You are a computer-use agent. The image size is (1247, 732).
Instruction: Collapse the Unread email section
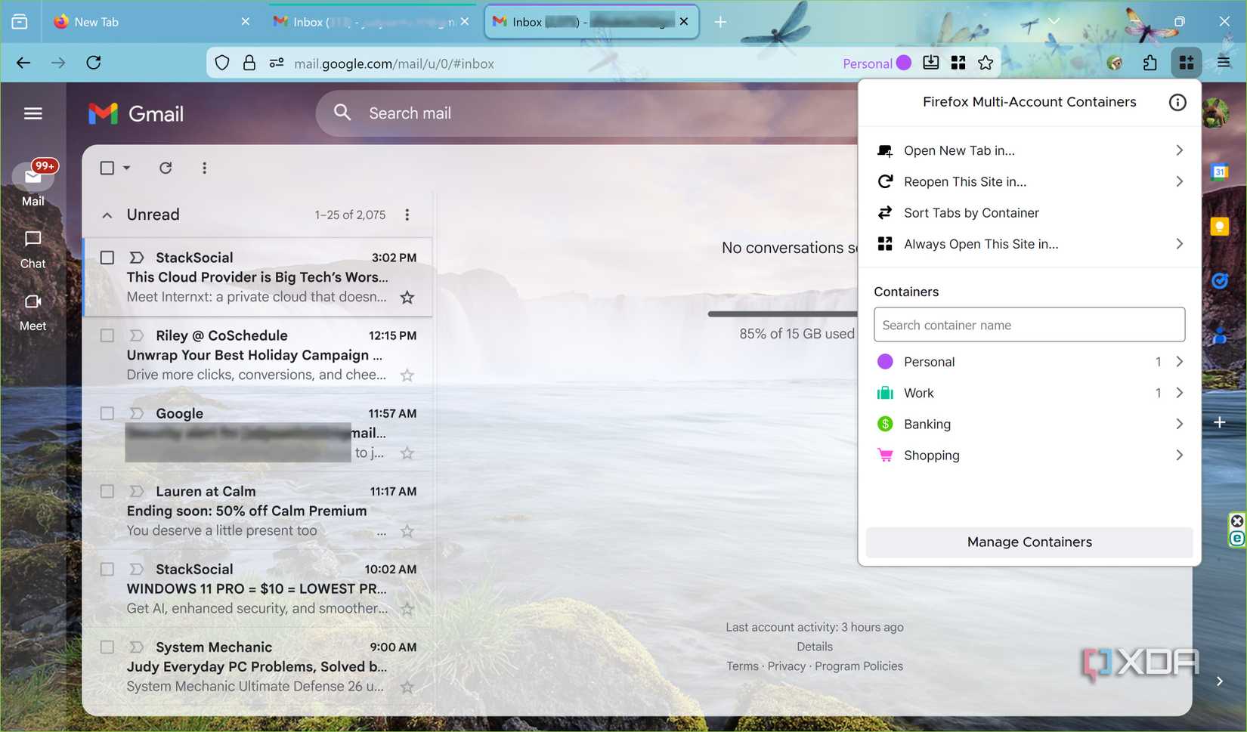[x=107, y=215]
